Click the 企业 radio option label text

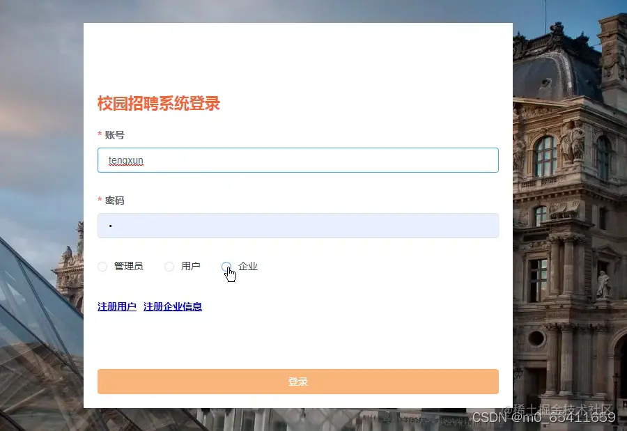(247, 266)
